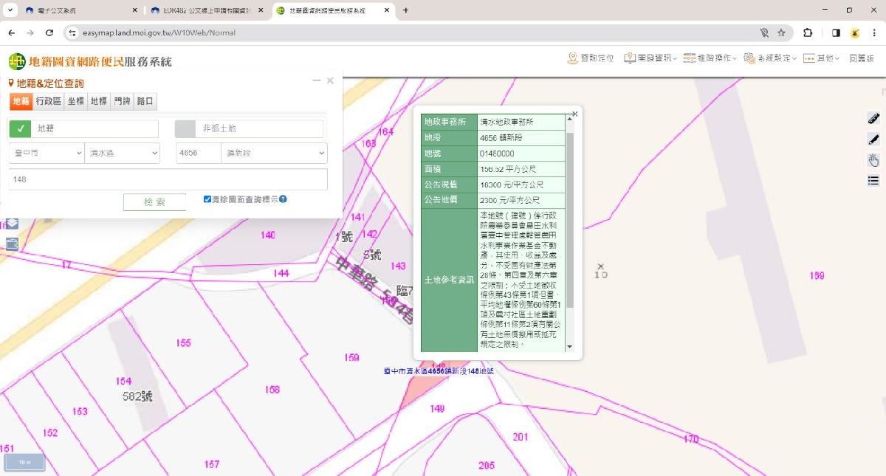This screenshot has width=886, height=476.
Task: Go forward in browser history
Action: pyautogui.click(x=30, y=32)
